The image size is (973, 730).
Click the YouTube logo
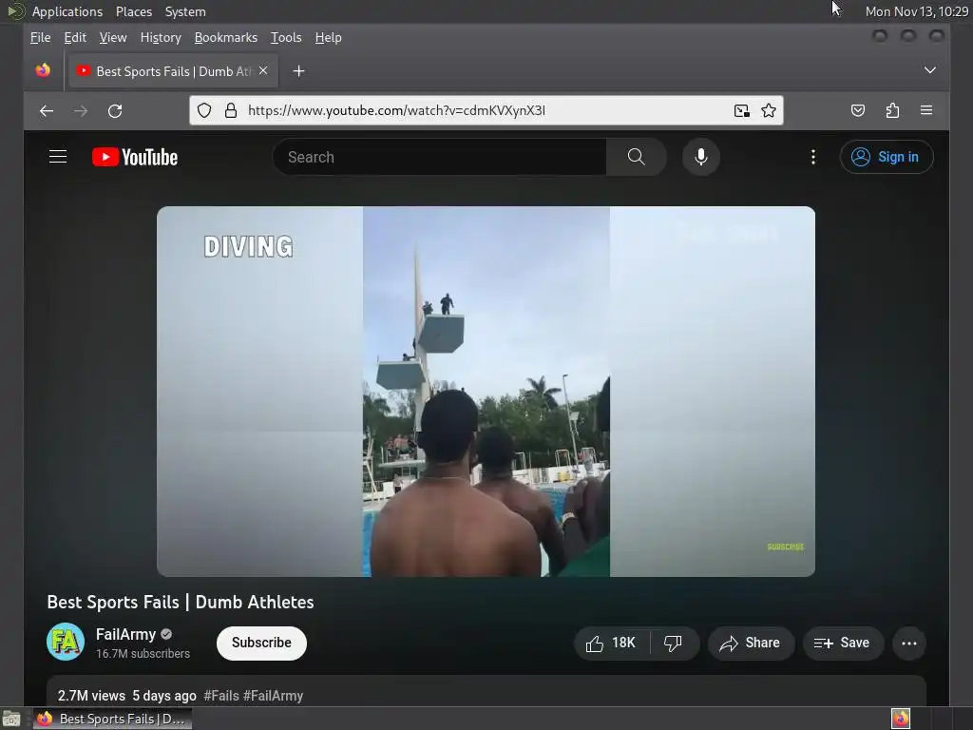(x=135, y=157)
